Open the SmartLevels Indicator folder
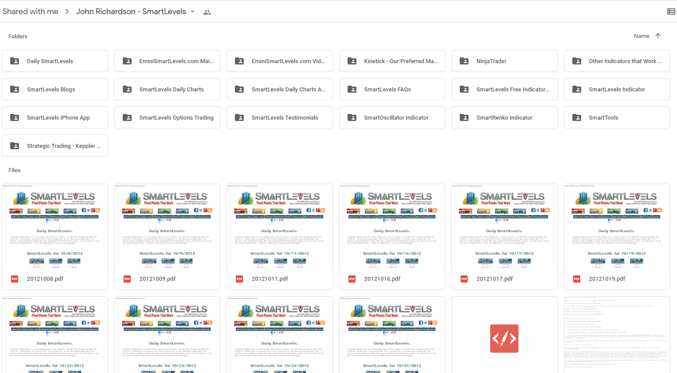The image size is (677, 373). [x=617, y=89]
